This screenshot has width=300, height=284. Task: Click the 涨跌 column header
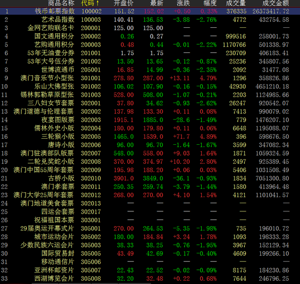pos(183,3)
